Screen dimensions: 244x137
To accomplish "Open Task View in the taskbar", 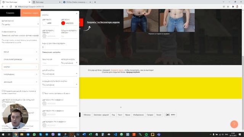I will (x=9, y=134).
